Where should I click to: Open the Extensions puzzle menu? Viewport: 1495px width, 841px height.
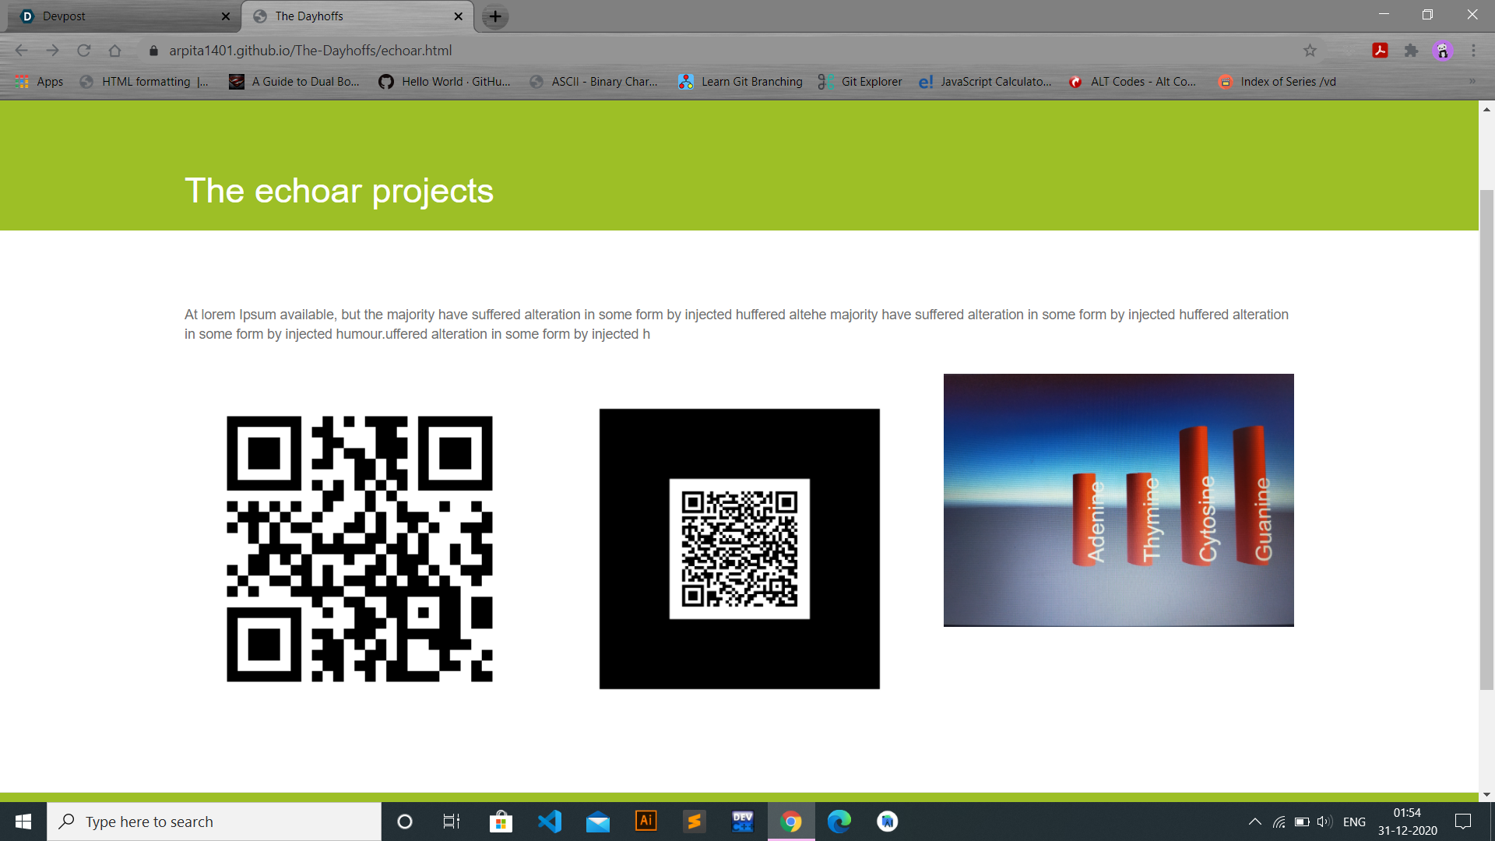click(1411, 51)
